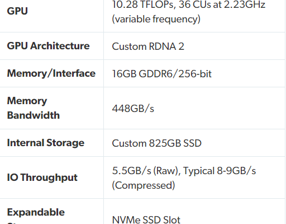Click the 448GB/s value
The height and width of the screenshot is (224, 286).
pyautogui.click(x=133, y=109)
